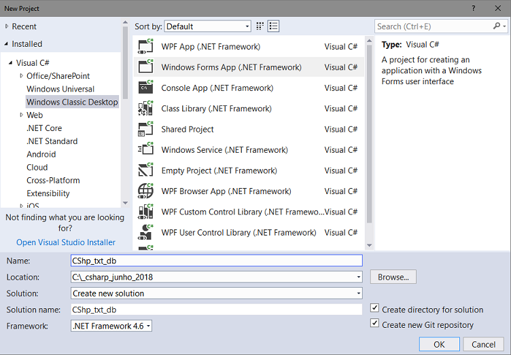Open the Solution dropdown

coord(359,293)
